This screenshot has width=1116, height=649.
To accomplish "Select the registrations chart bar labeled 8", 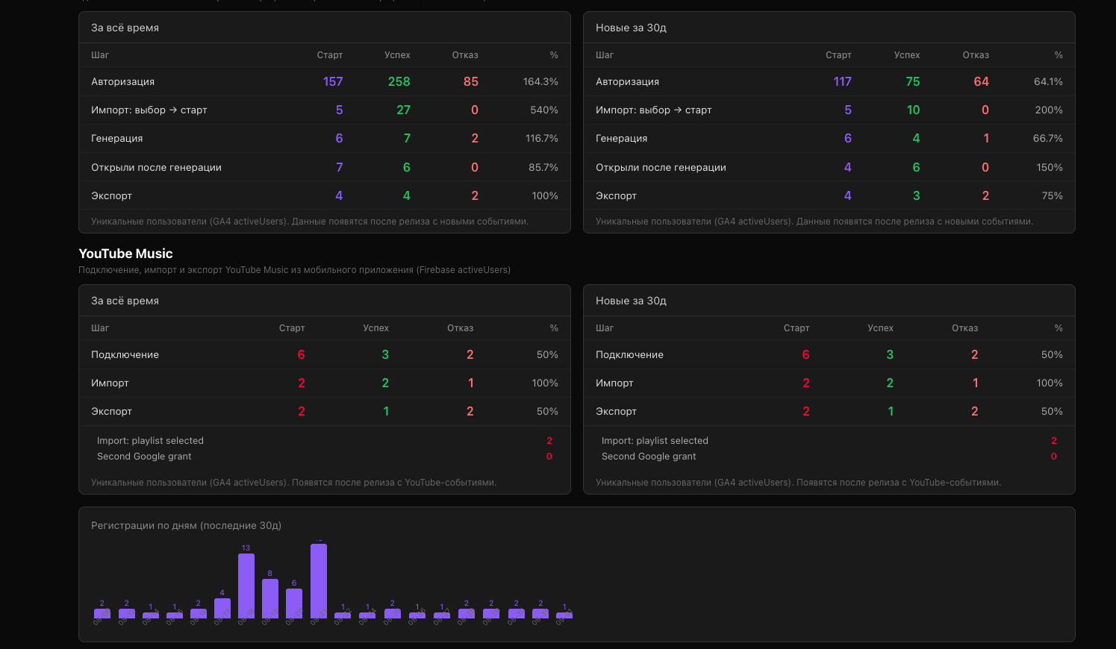I will pos(270,598).
